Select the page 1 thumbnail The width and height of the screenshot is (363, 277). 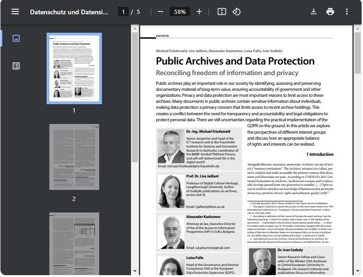click(x=74, y=68)
